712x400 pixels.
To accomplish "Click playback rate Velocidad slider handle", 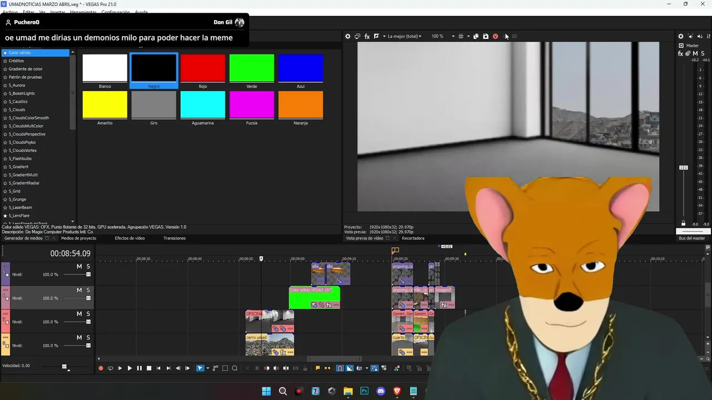I will point(64,367).
